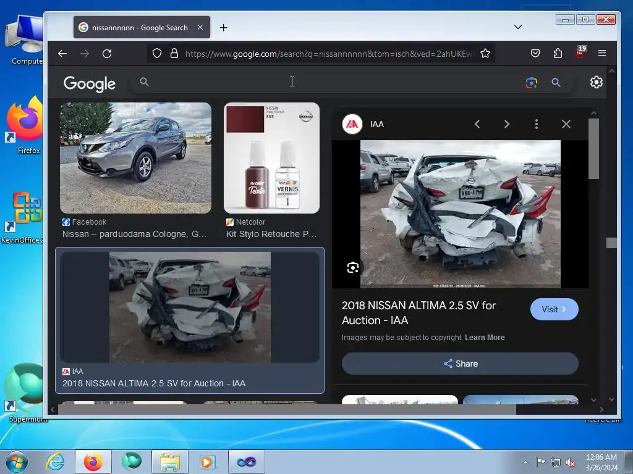Screen dimensions: 633x474
Task: Open Windows Media Player from taskbar
Action: point(208,462)
